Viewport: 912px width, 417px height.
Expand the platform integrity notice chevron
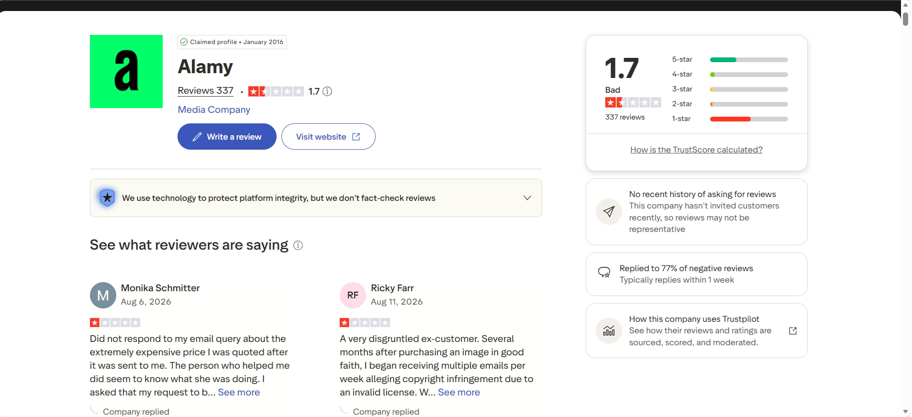[527, 198]
